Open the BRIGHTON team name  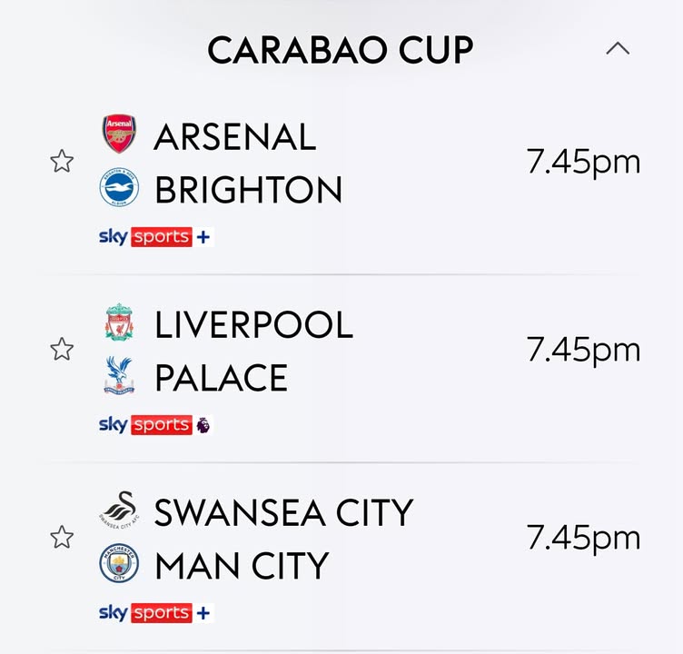[x=249, y=191]
